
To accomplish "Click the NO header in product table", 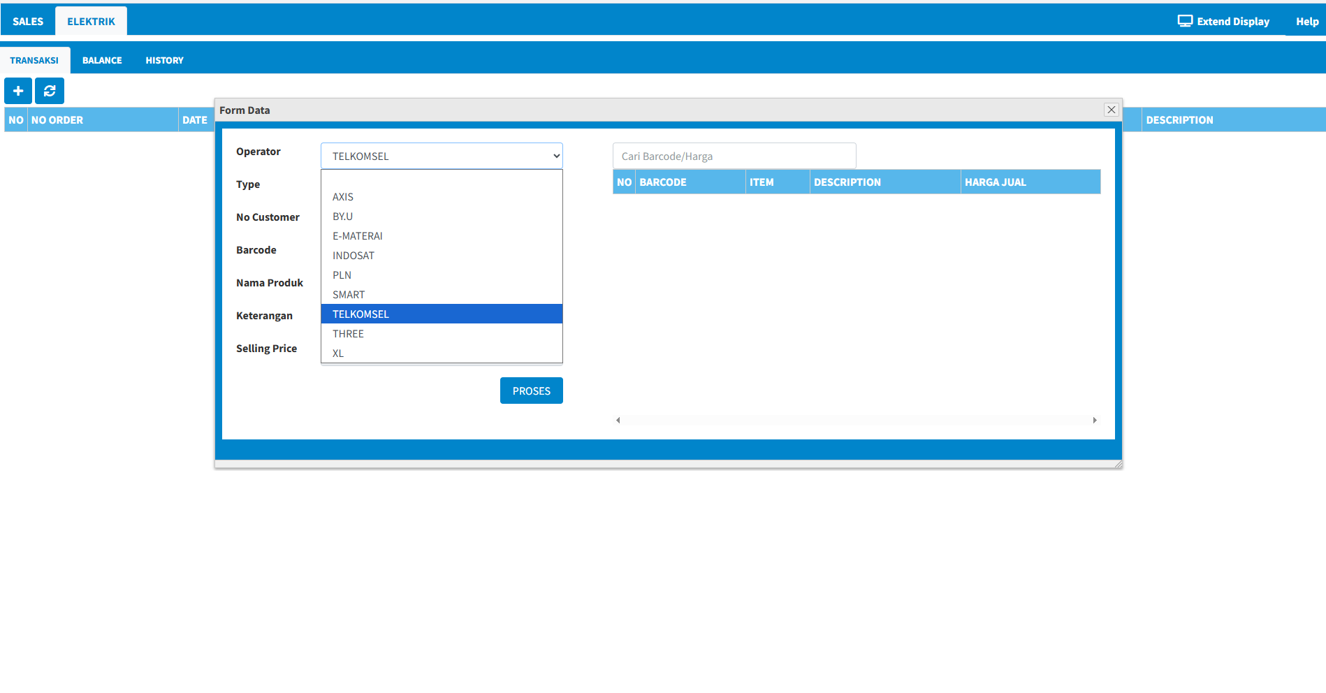I will click(624, 182).
